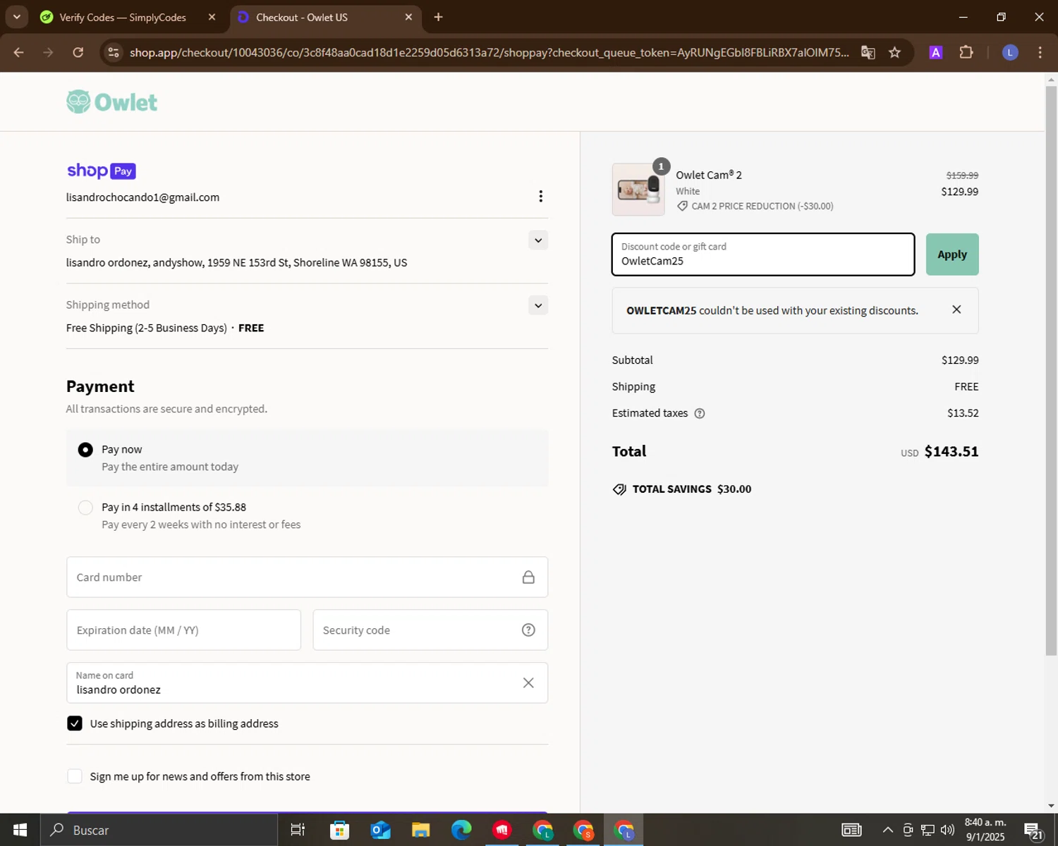Viewport: 1058px width, 846px height.
Task: Dismiss the OWLETCAM25 error message
Action: coord(956,309)
